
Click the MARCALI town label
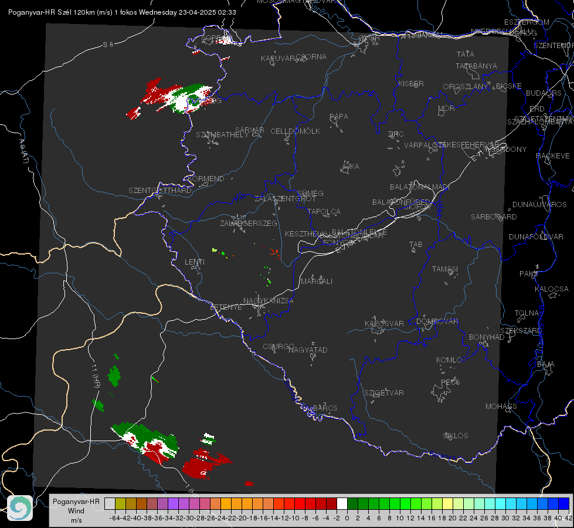tap(316, 282)
